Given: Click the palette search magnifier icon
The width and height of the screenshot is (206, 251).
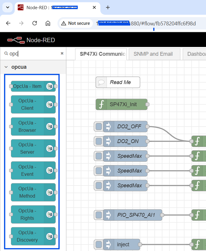Looking at the screenshot, I should pyautogui.click(x=6, y=53).
